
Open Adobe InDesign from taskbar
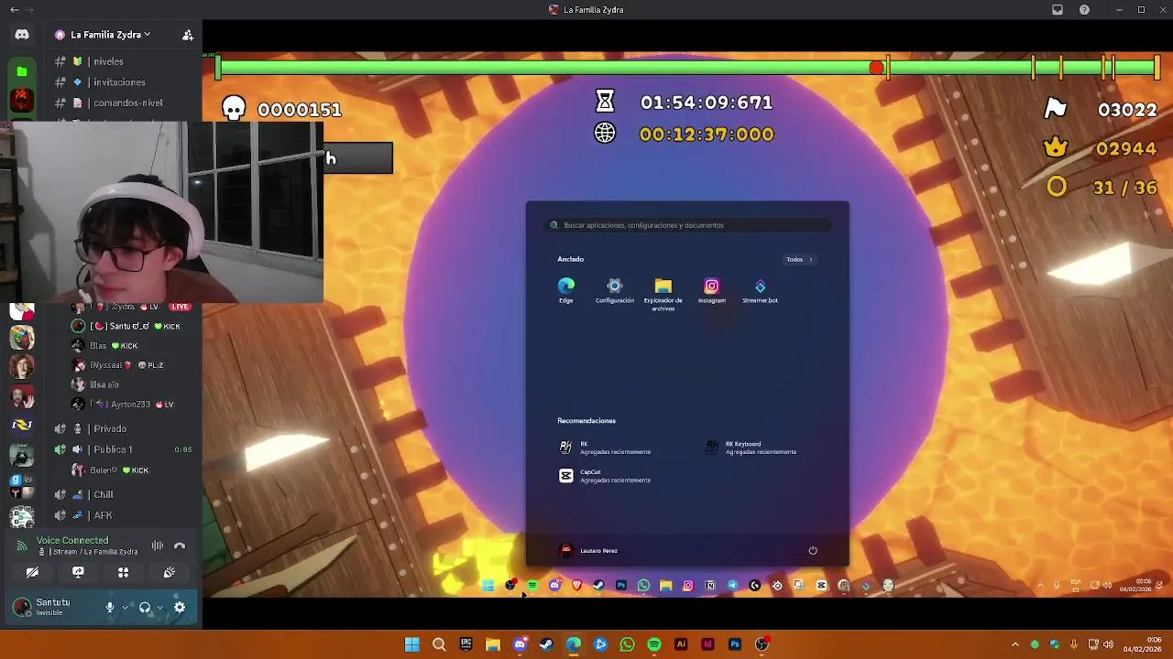707,644
